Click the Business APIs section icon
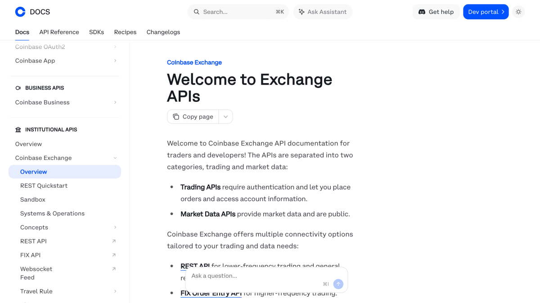This screenshot has height=303, width=540. [x=18, y=88]
